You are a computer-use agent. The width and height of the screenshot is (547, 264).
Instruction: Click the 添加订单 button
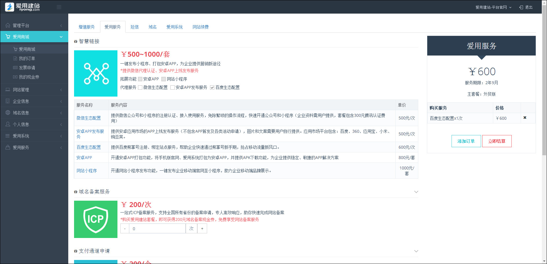(466, 141)
